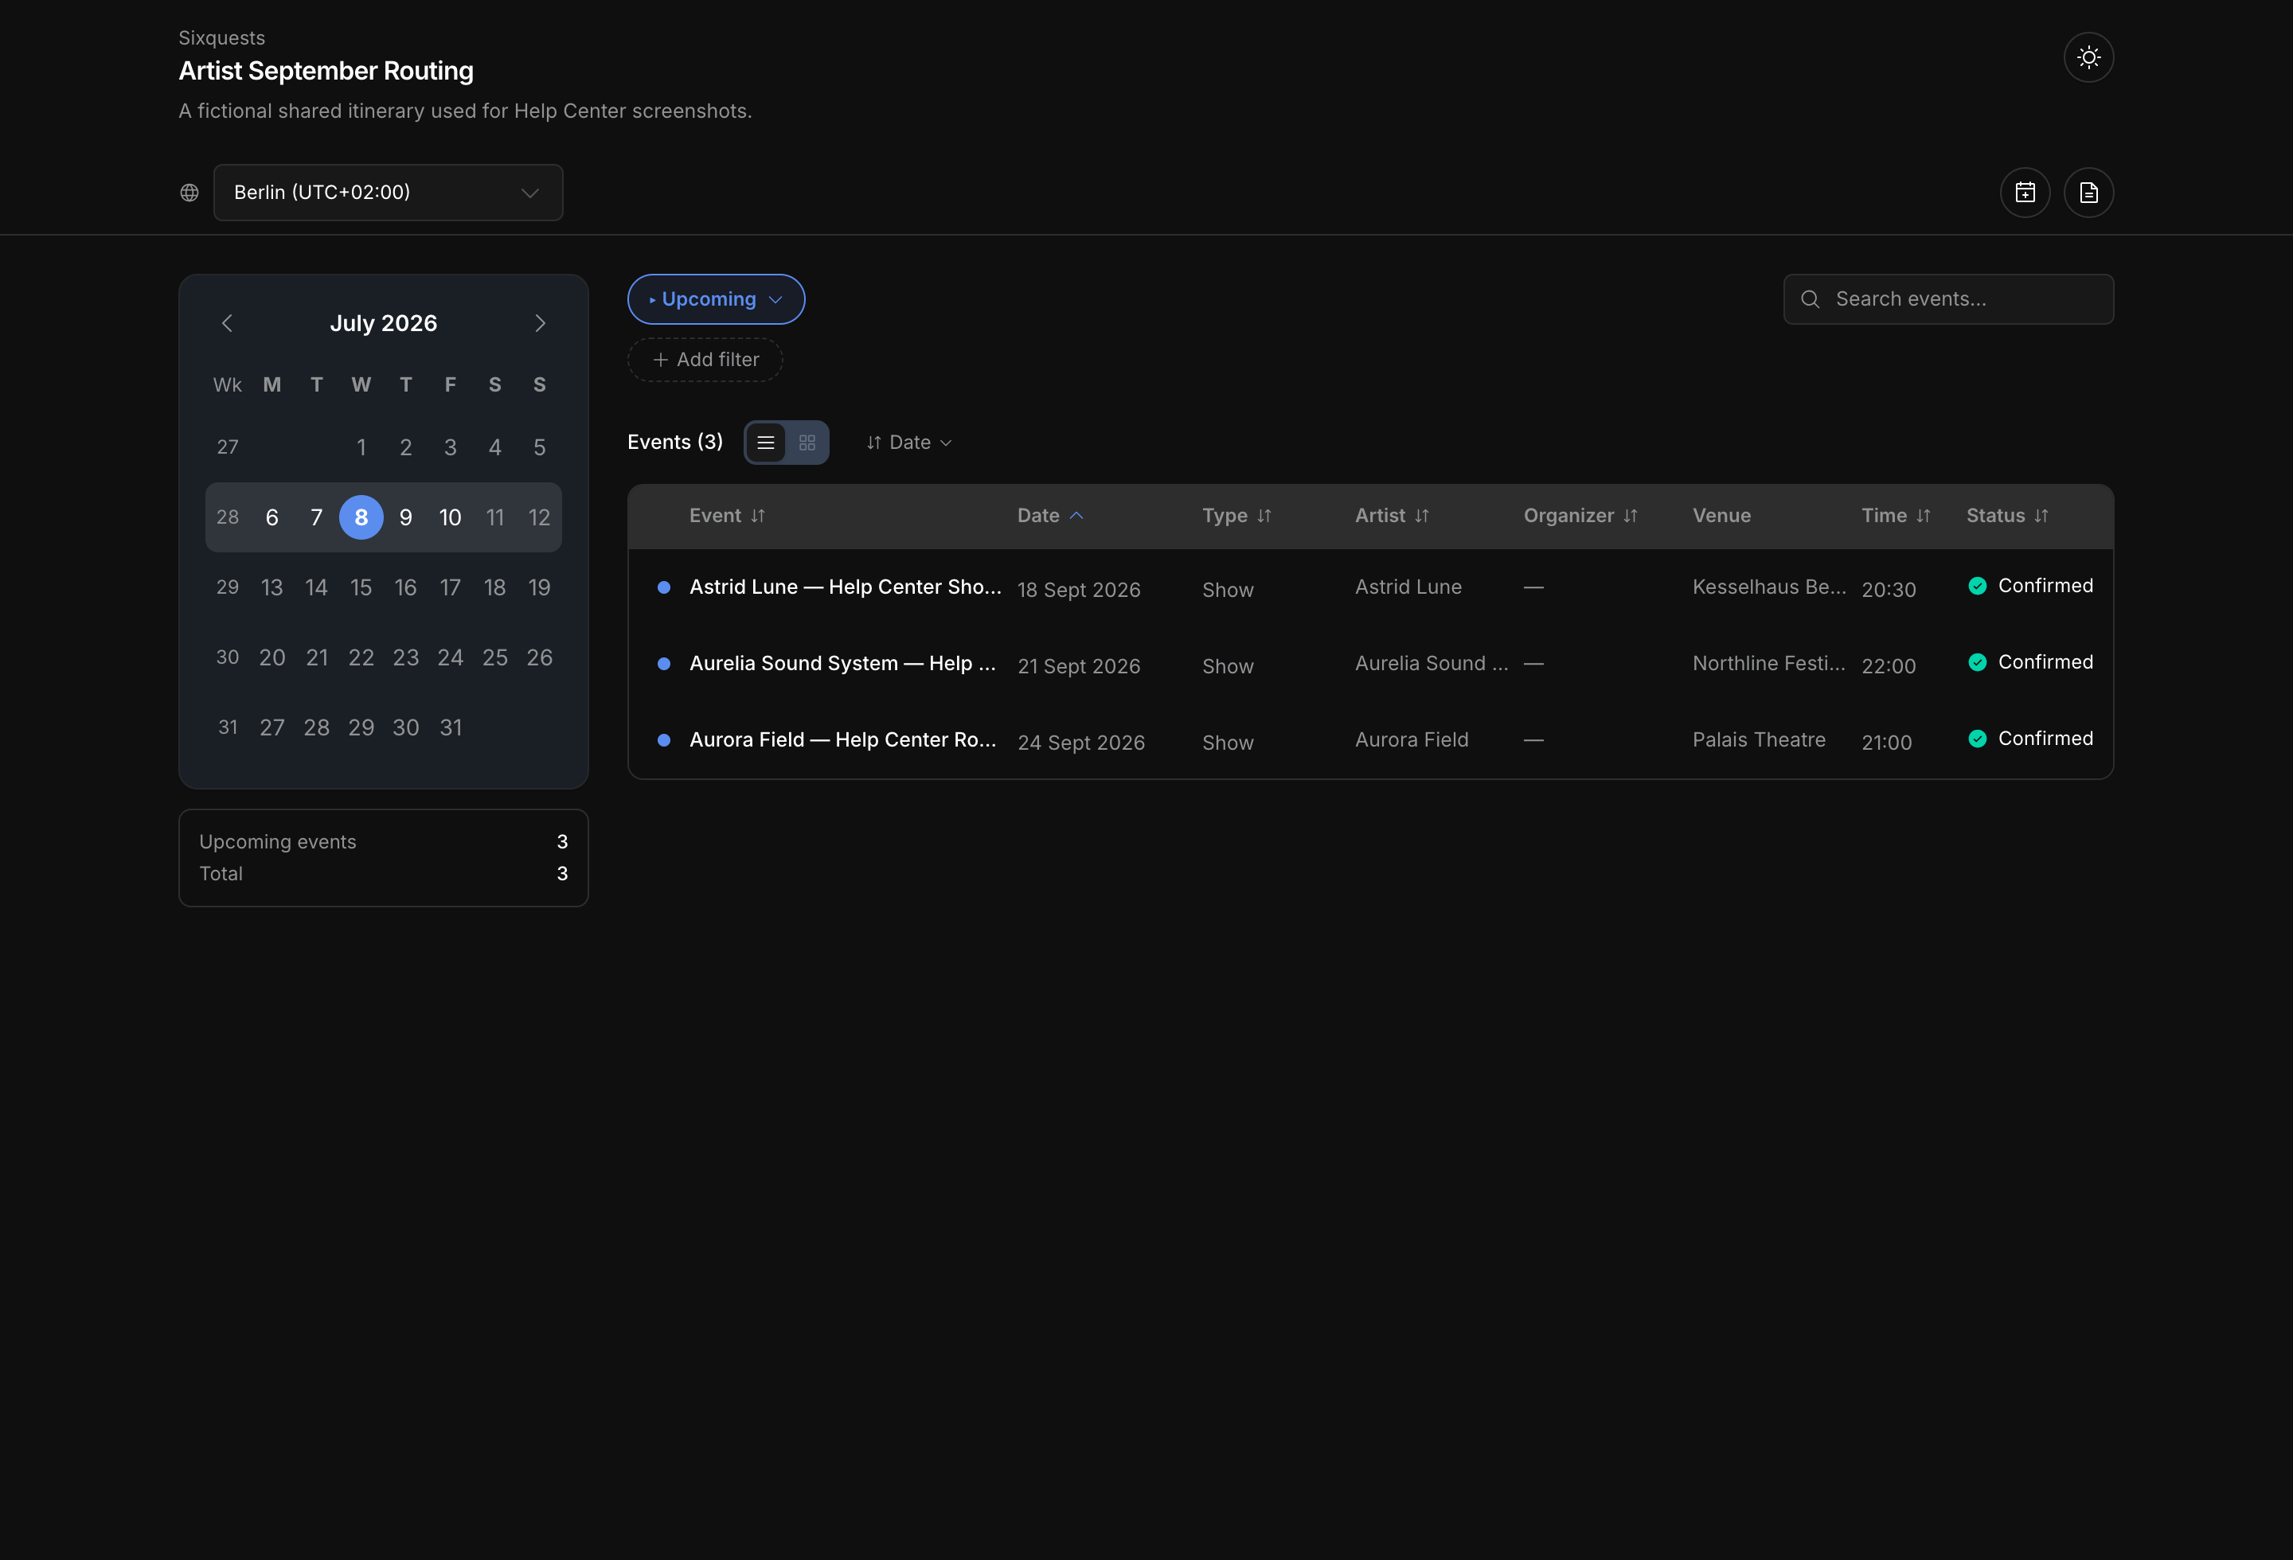Click week number 29 in calendar

227,587
